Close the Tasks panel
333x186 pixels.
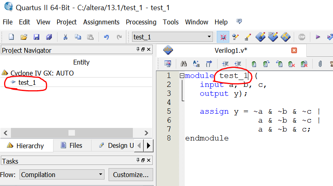pyautogui.click(x=149, y=160)
